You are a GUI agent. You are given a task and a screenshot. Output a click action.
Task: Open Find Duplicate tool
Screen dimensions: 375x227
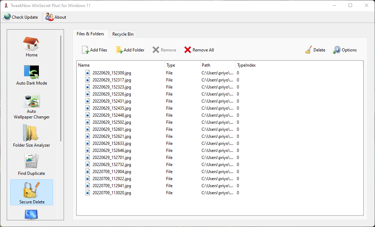[x=31, y=165]
